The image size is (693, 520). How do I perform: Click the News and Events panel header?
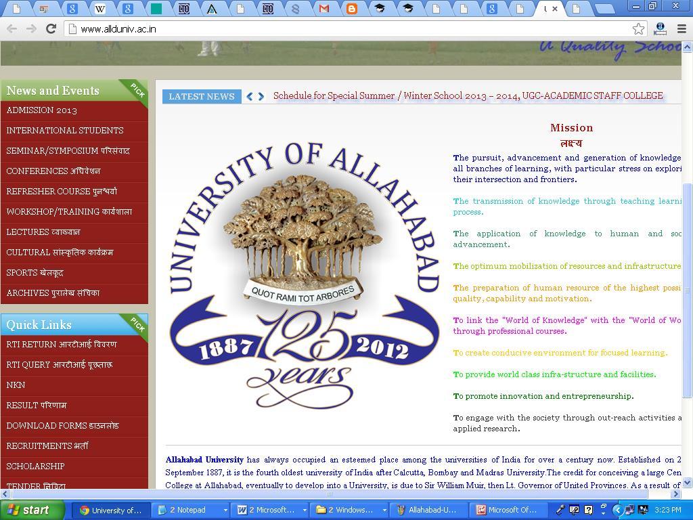pyautogui.click(x=74, y=91)
